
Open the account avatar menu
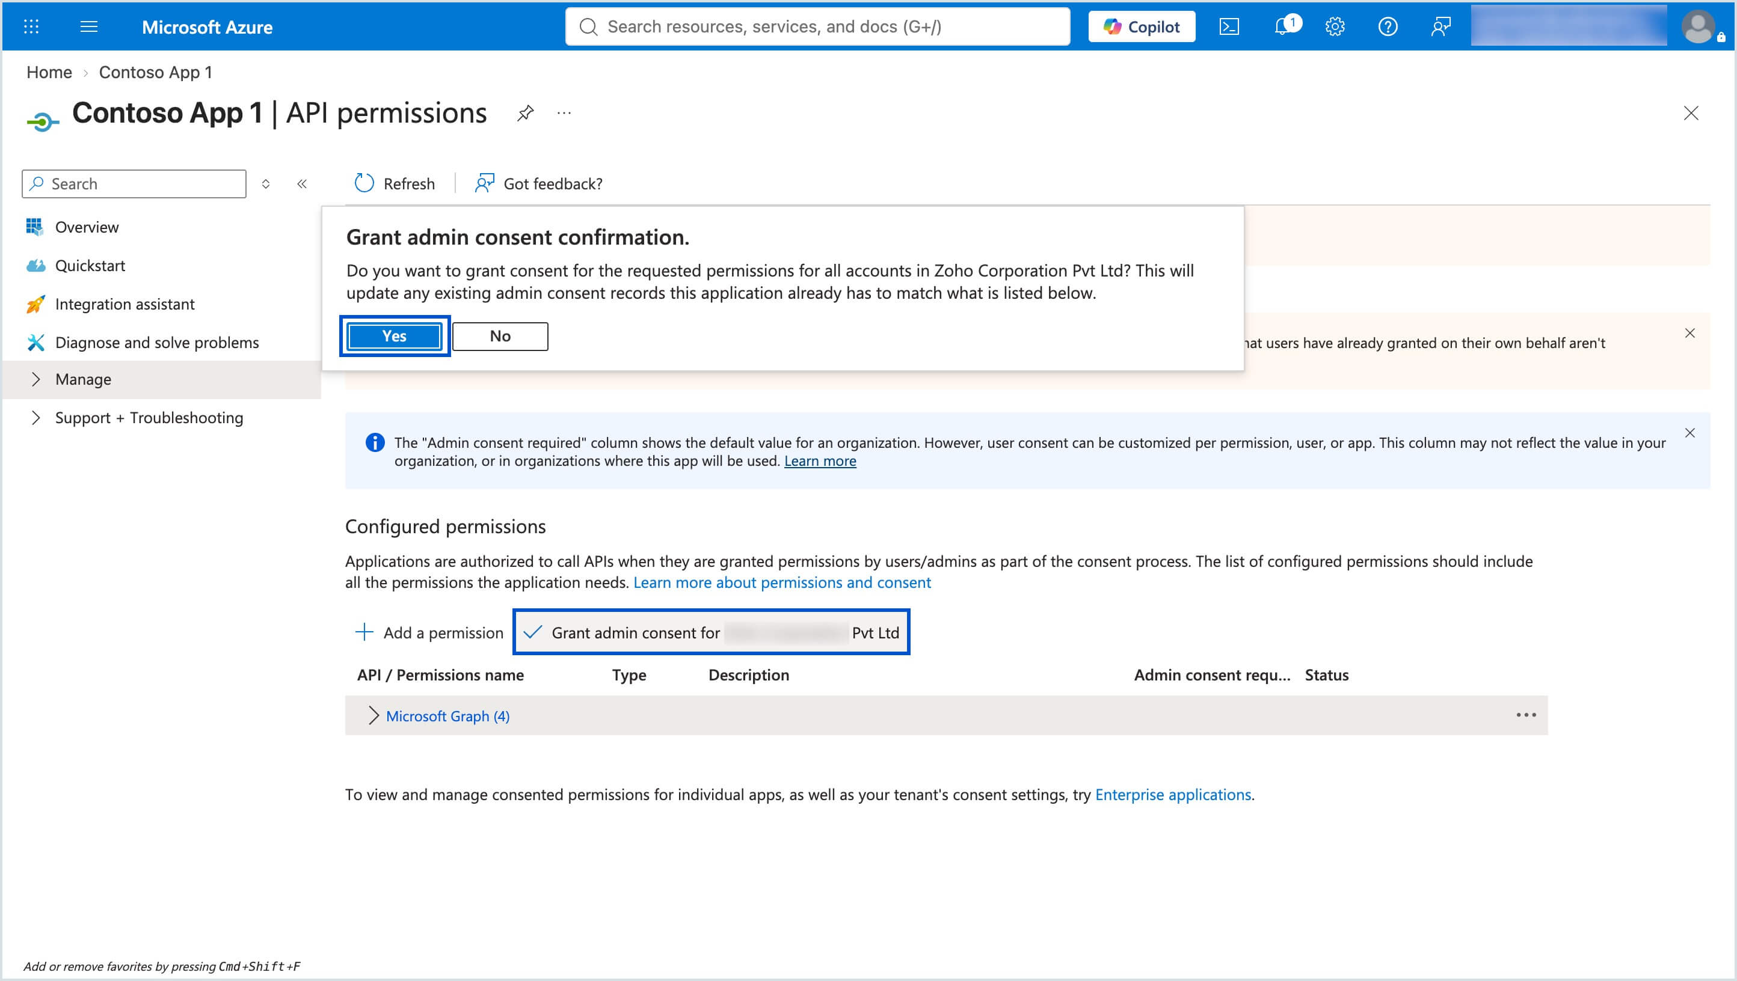[1698, 27]
